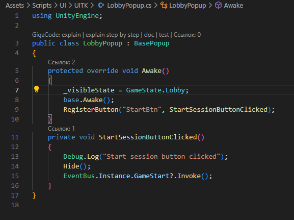This screenshot has width=294, height=220.
Task: Open 'Ссылок: 2' references above Awake
Action: [61, 62]
